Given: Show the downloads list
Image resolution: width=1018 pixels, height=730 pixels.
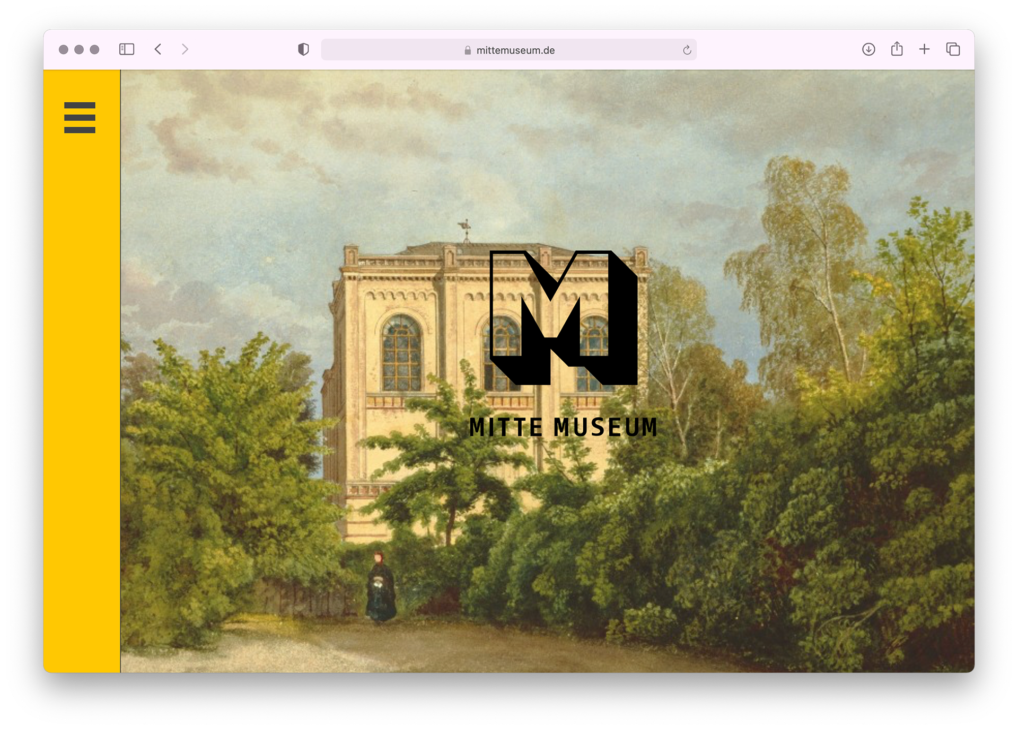Looking at the screenshot, I should [x=868, y=49].
